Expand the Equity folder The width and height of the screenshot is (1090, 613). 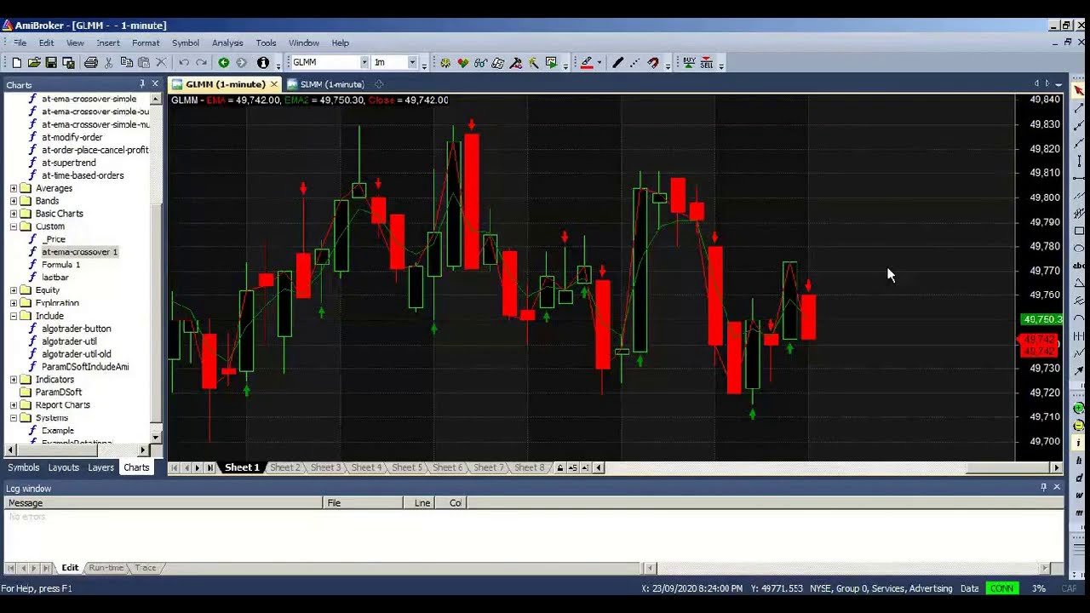coord(14,290)
